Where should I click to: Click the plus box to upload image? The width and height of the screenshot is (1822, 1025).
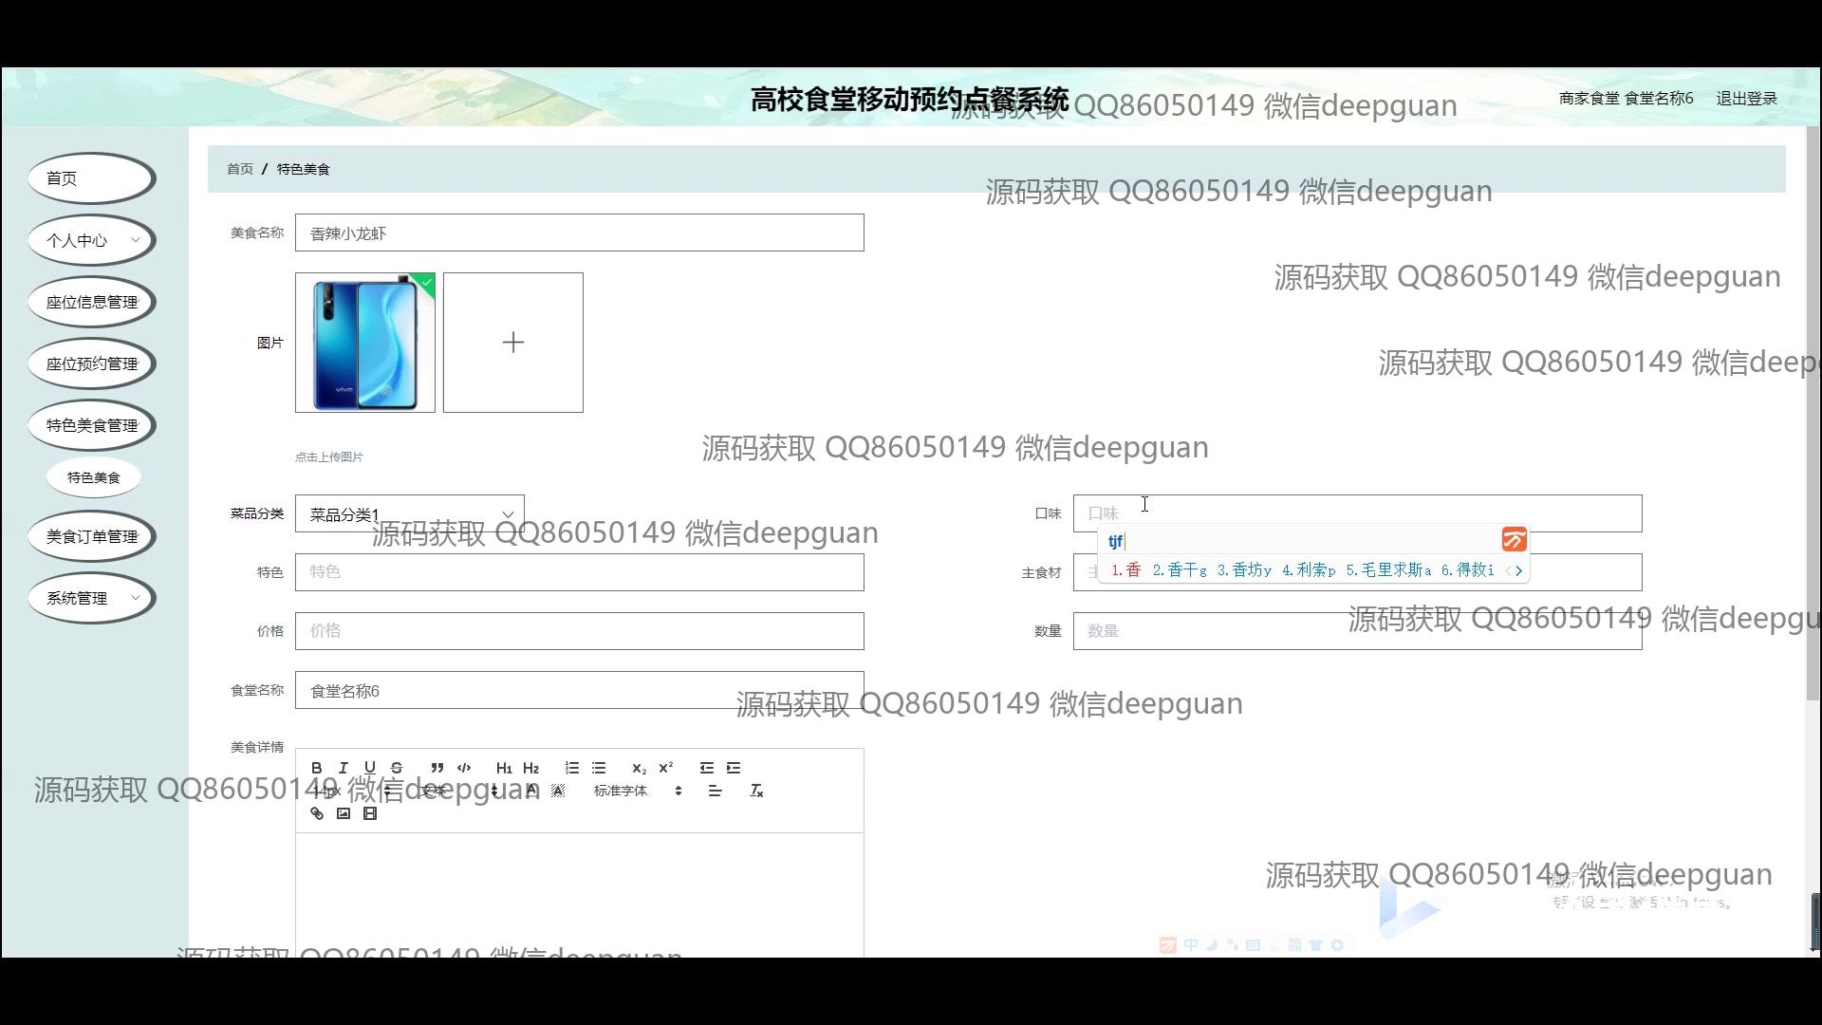[513, 343]
